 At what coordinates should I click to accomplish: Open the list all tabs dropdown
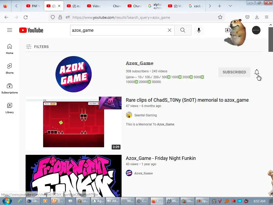[230, 6]
